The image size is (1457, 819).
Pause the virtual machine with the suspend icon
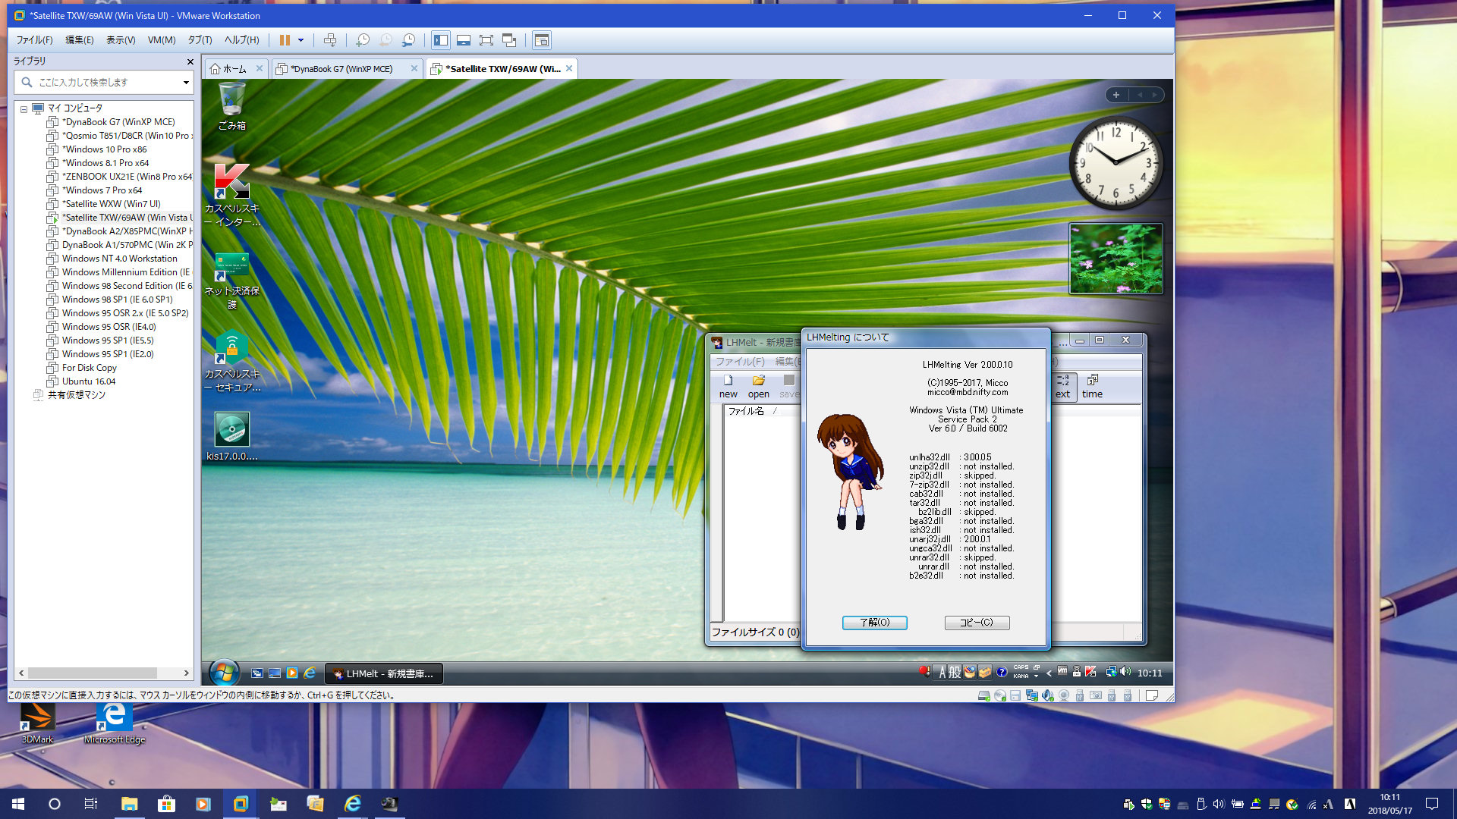pos(285,40)
